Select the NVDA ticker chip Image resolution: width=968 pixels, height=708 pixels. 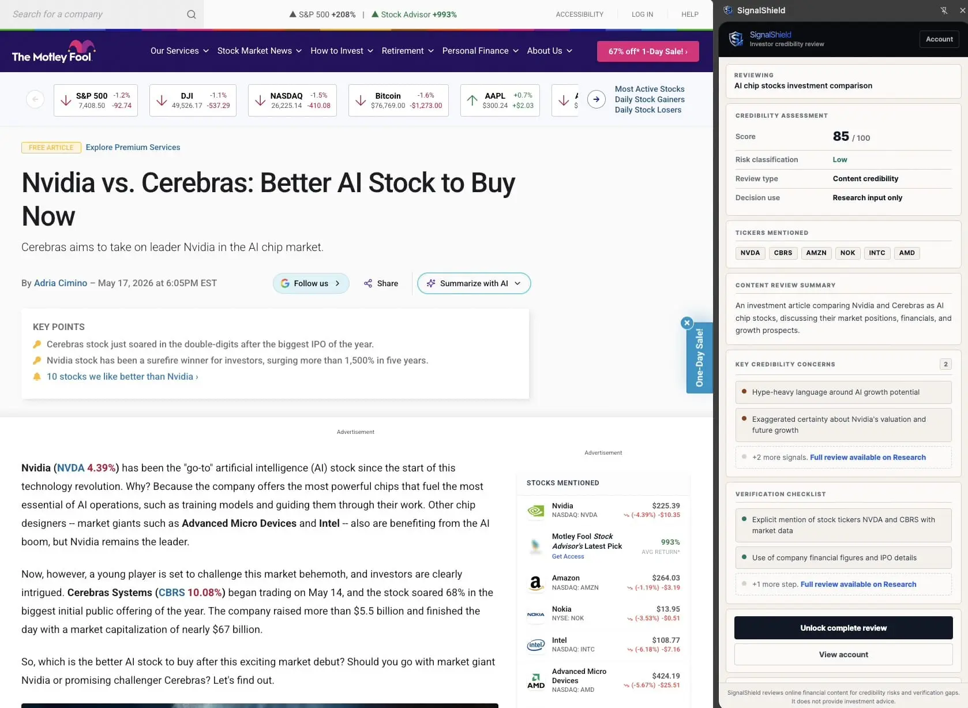[x=750, y=253]
